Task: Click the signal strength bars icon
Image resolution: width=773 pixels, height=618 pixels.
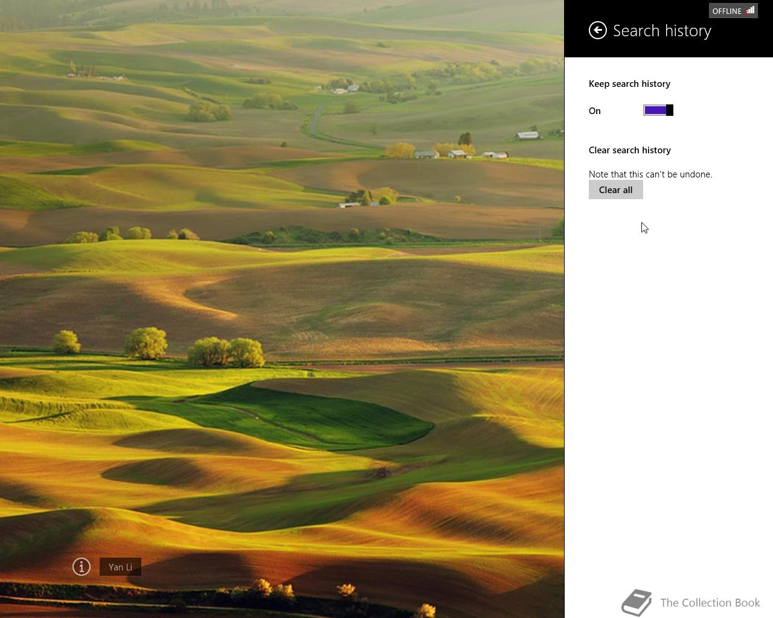Action: click(x=750, y=10)
